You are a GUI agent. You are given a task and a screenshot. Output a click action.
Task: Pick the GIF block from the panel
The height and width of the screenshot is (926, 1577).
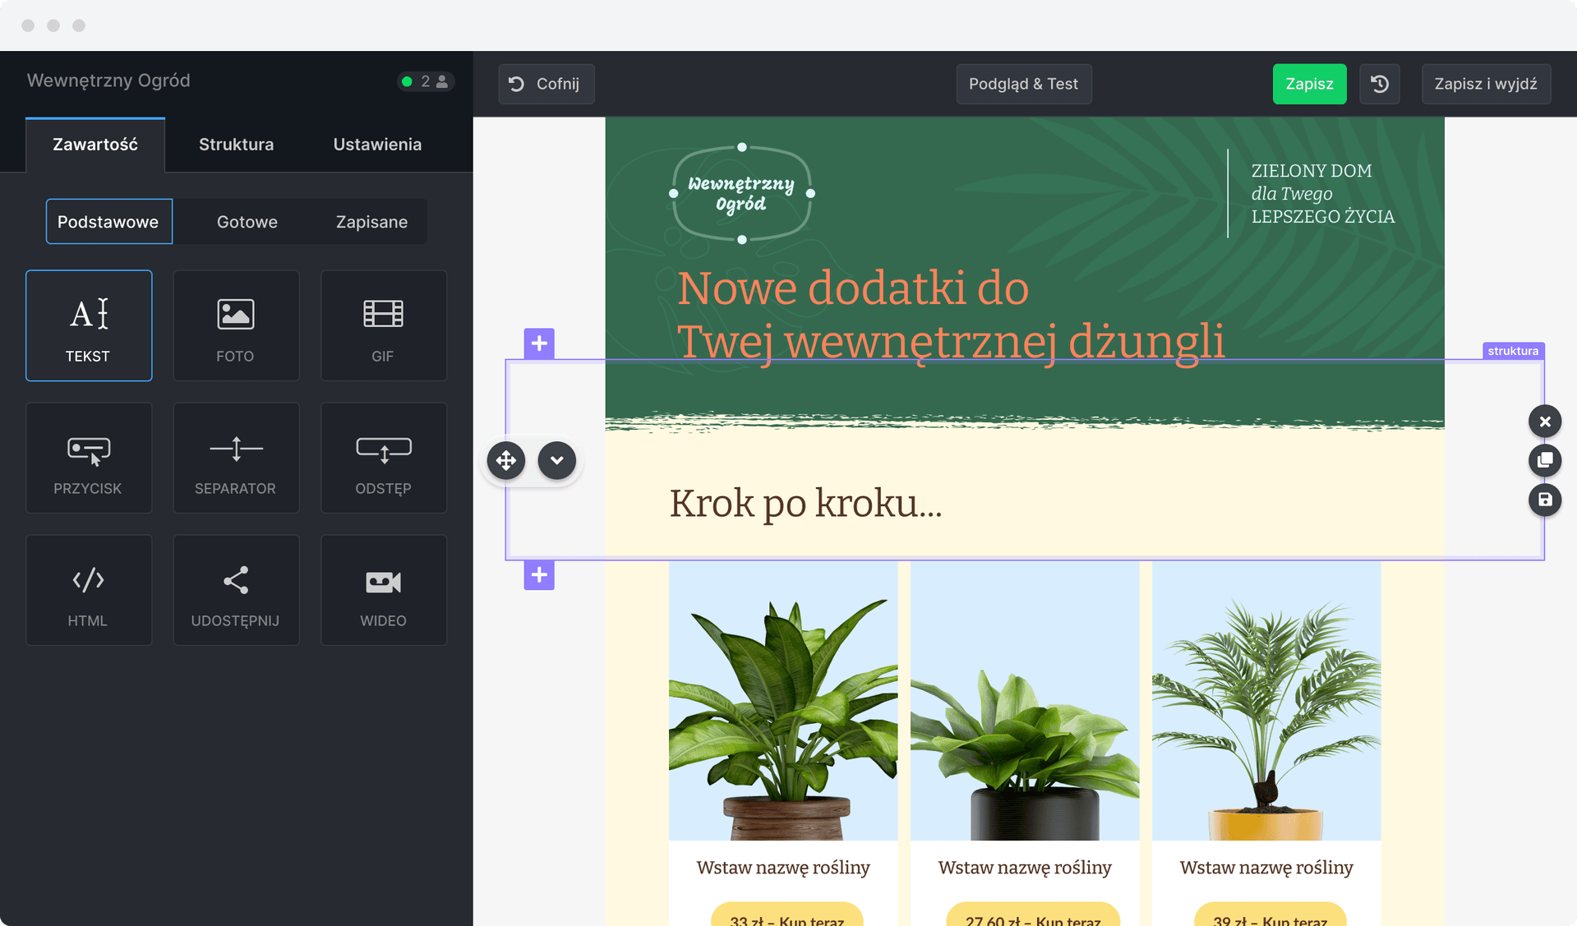383,325
